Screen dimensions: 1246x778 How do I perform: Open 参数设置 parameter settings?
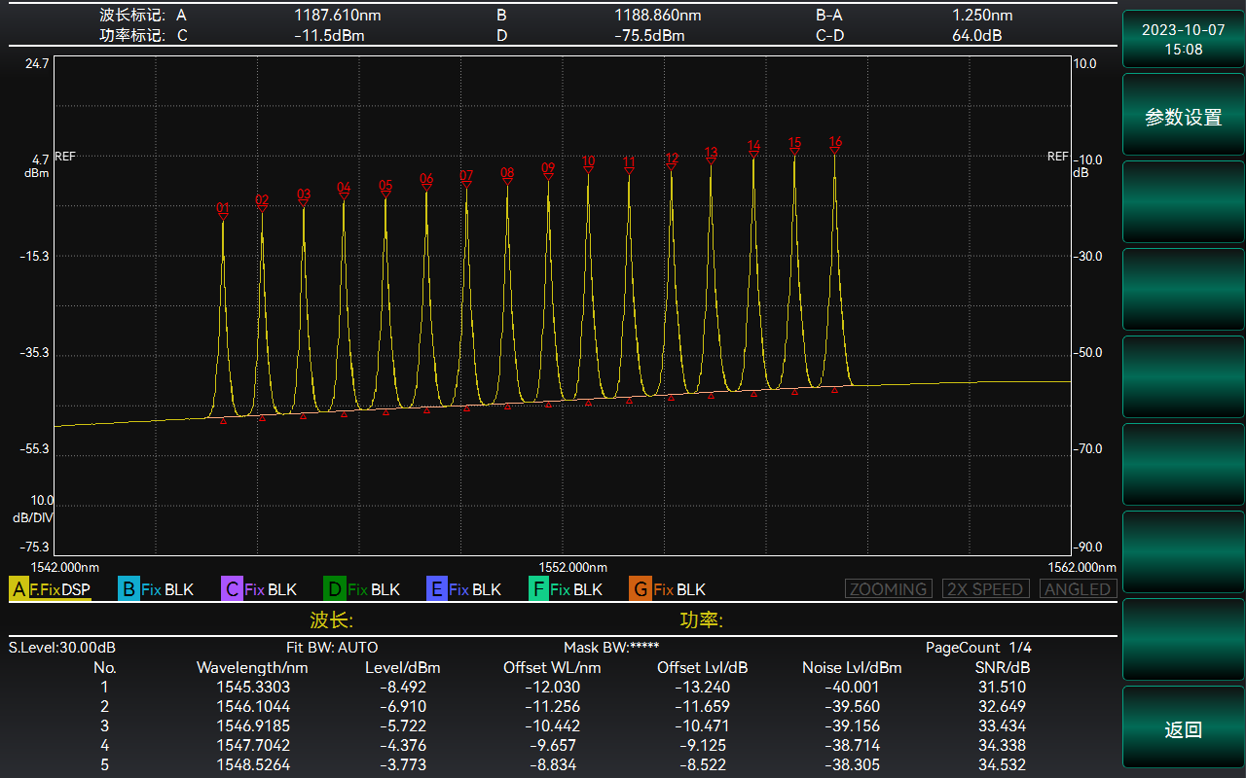(1183, 117)
